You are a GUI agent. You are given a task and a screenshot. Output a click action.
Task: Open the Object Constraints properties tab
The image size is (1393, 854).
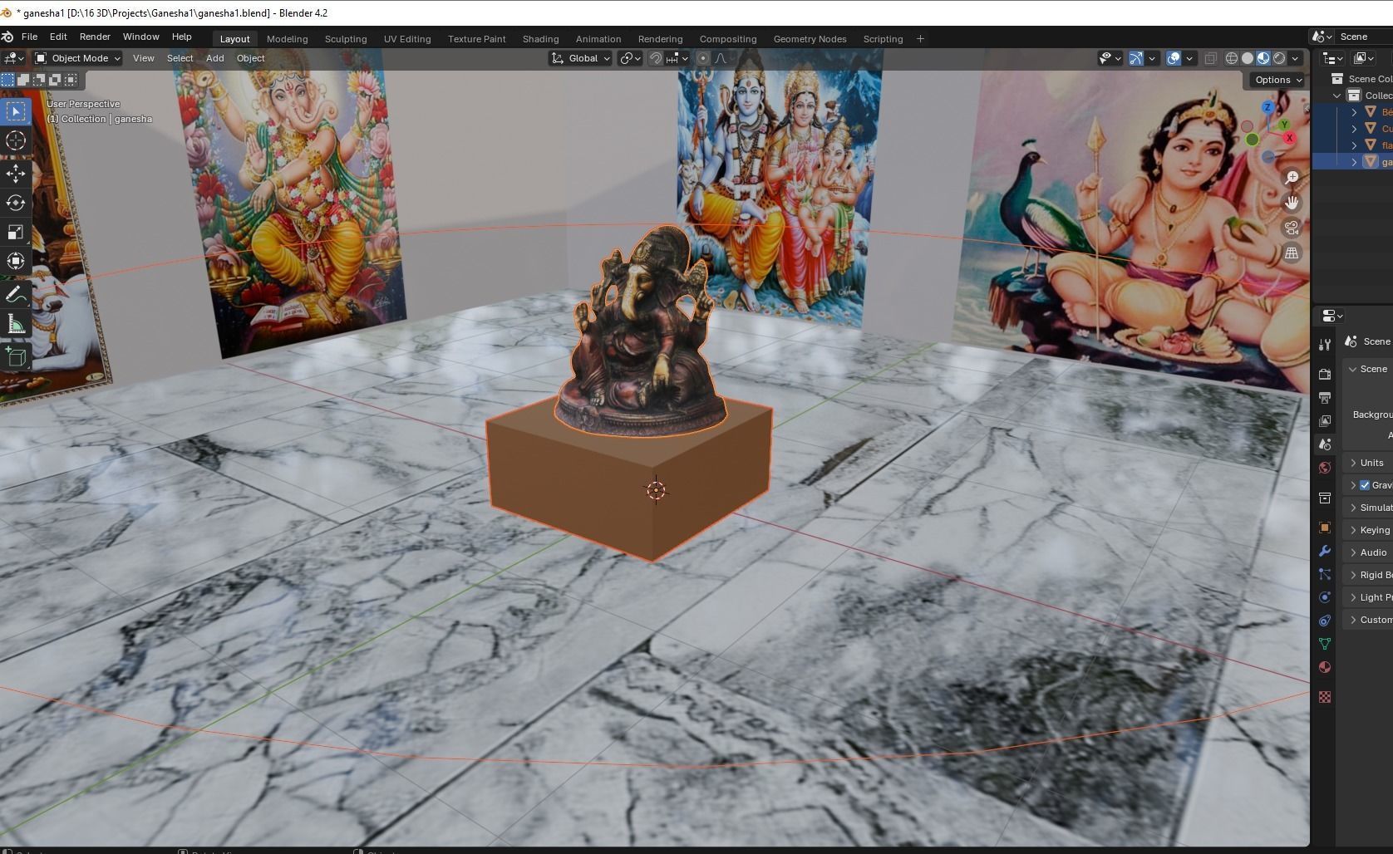point(1325,621)
